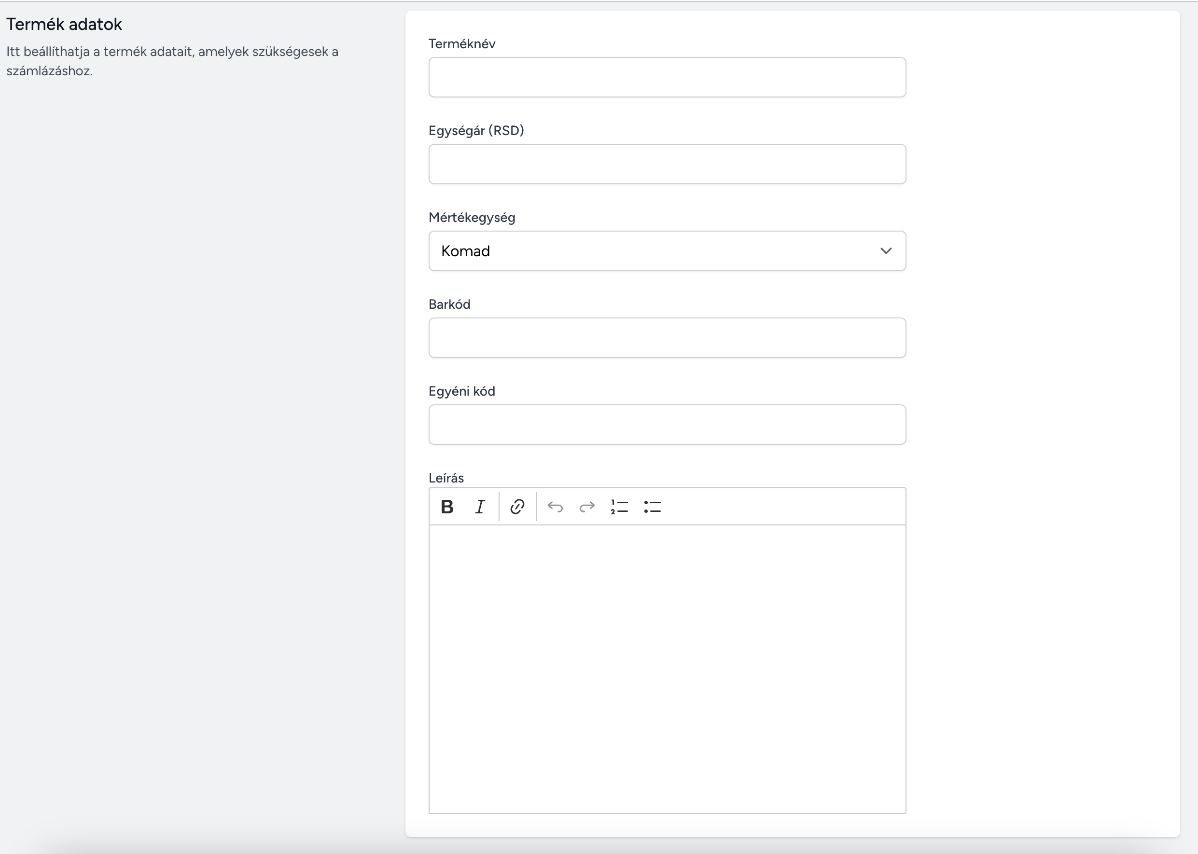Undo last change in description editor
The image size is (1198, 854).
tap(555, 507)
